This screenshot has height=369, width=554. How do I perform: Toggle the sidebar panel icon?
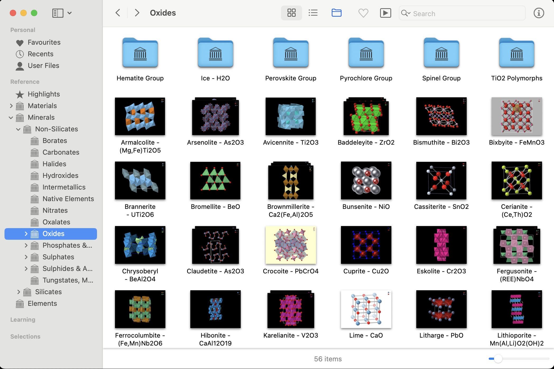[58, 13]
